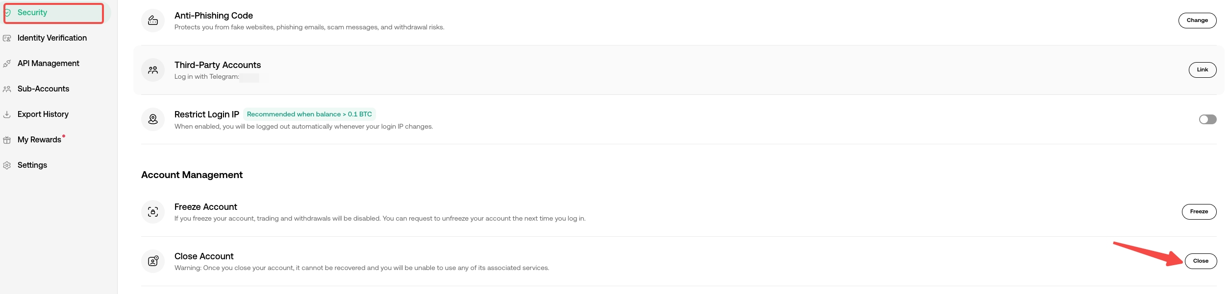
Task: Click the Anti-Phishing Code icon
Action: pyautogui.click(x=153, y=21)
